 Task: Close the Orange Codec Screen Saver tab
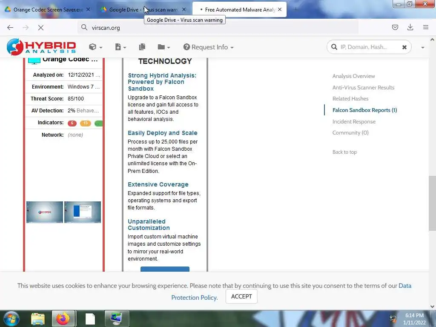pyautogui.click(x=88, y=9)
